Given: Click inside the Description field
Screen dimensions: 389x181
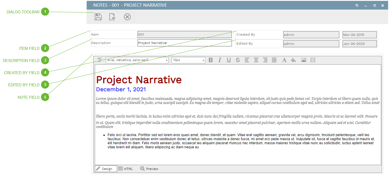Looking at the screenshot, I should tap(185, 43).
